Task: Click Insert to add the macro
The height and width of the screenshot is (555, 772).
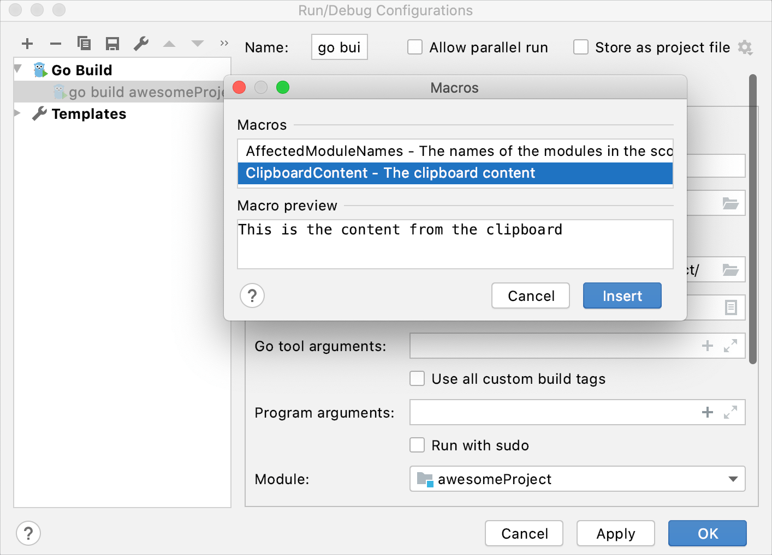Action: point(622,295)
